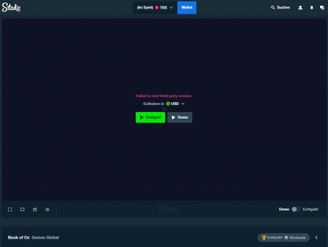Open live stats chart icon

tap(35, 210)
